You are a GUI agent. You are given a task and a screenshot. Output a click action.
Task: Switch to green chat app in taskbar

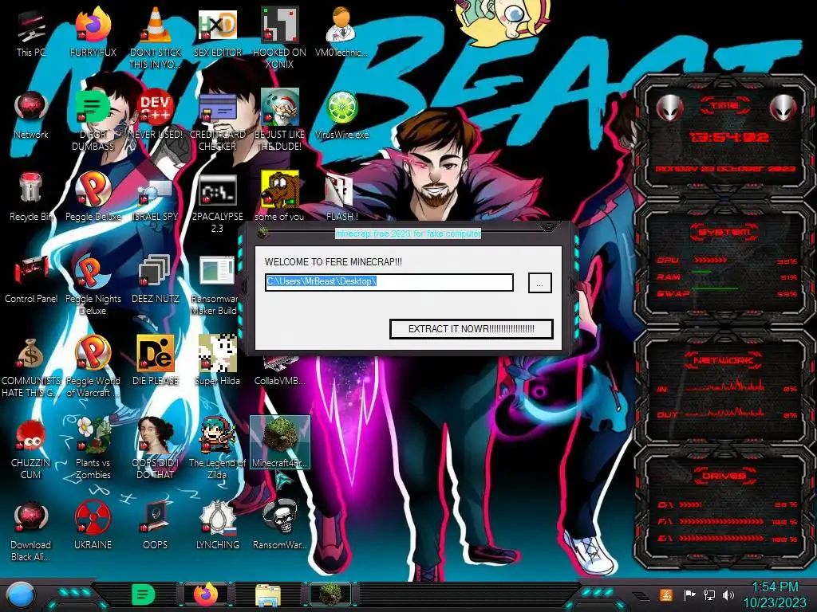coord(143,594)
